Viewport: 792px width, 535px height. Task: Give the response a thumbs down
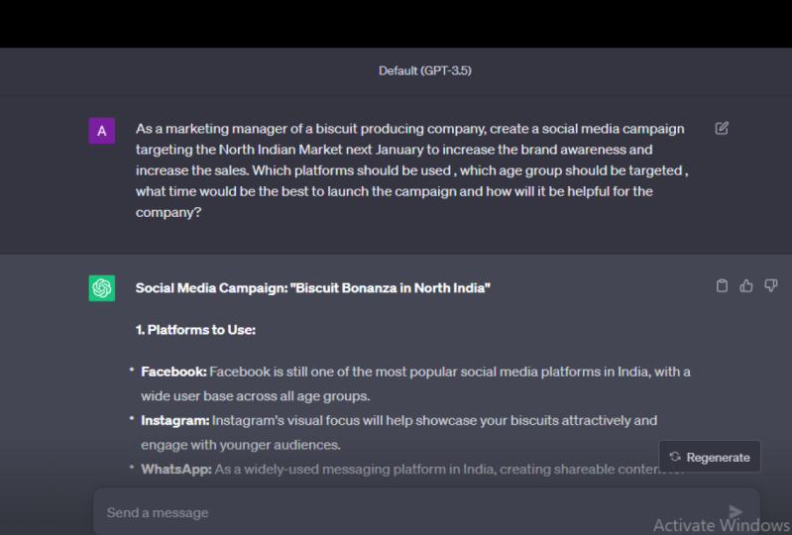(771, 285)
